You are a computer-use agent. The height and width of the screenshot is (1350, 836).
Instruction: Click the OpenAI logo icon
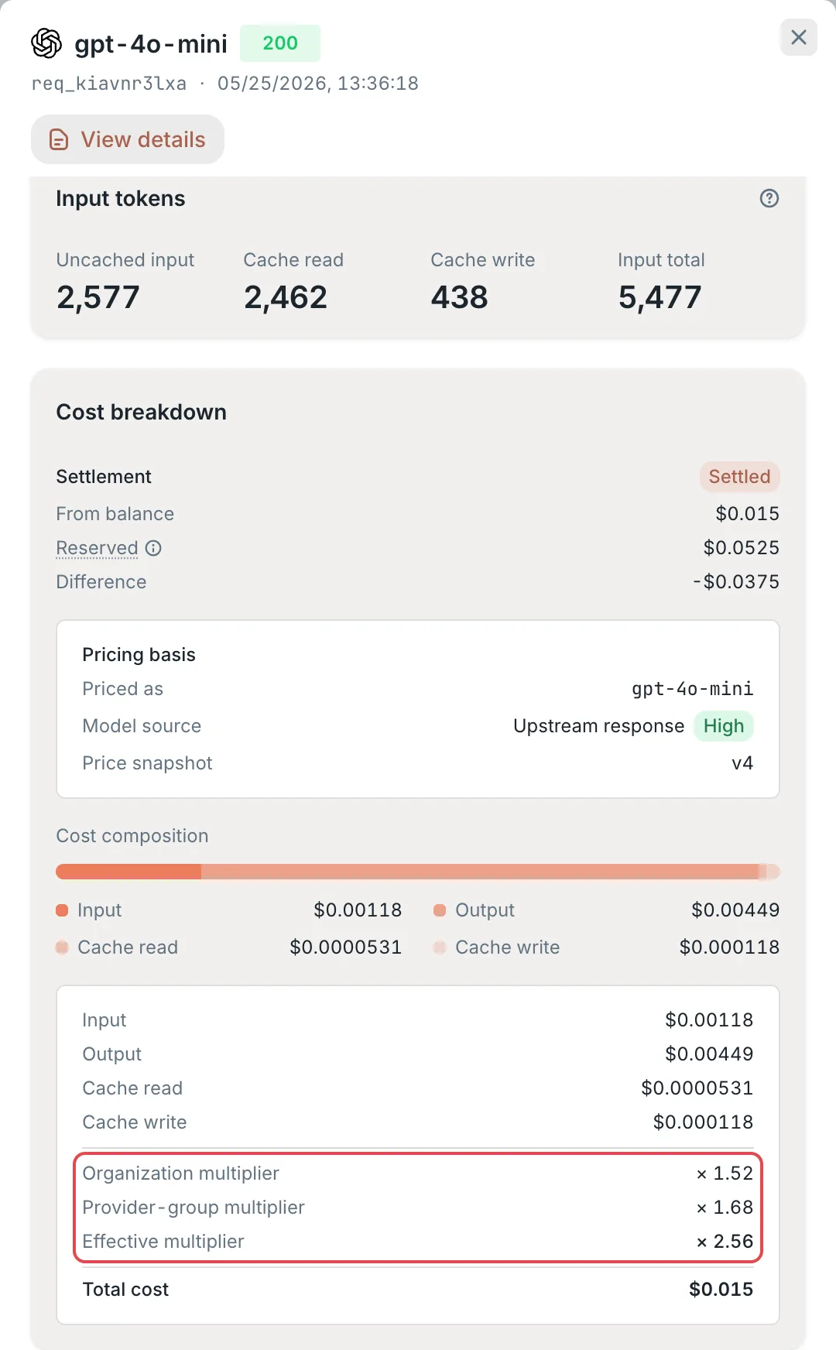(46, 43)
